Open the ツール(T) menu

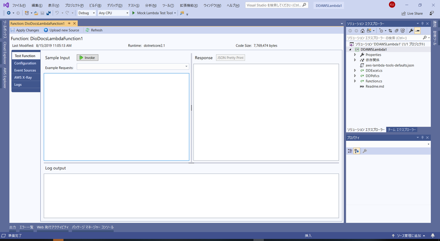click(168, 6)
